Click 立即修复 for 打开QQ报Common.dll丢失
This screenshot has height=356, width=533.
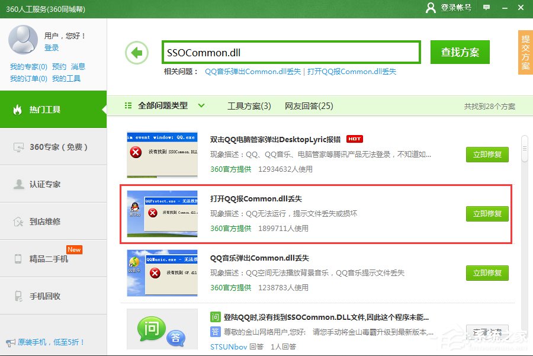[487, 214]
